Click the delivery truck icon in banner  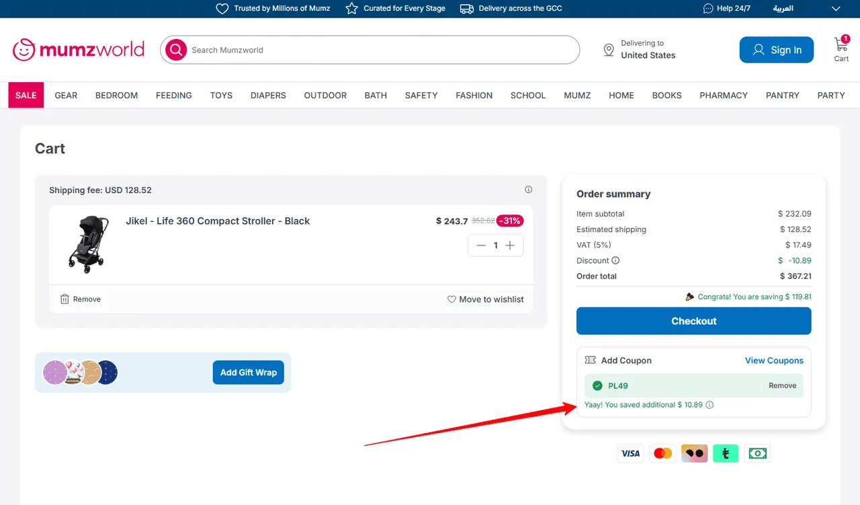click(x=467, y=9)
